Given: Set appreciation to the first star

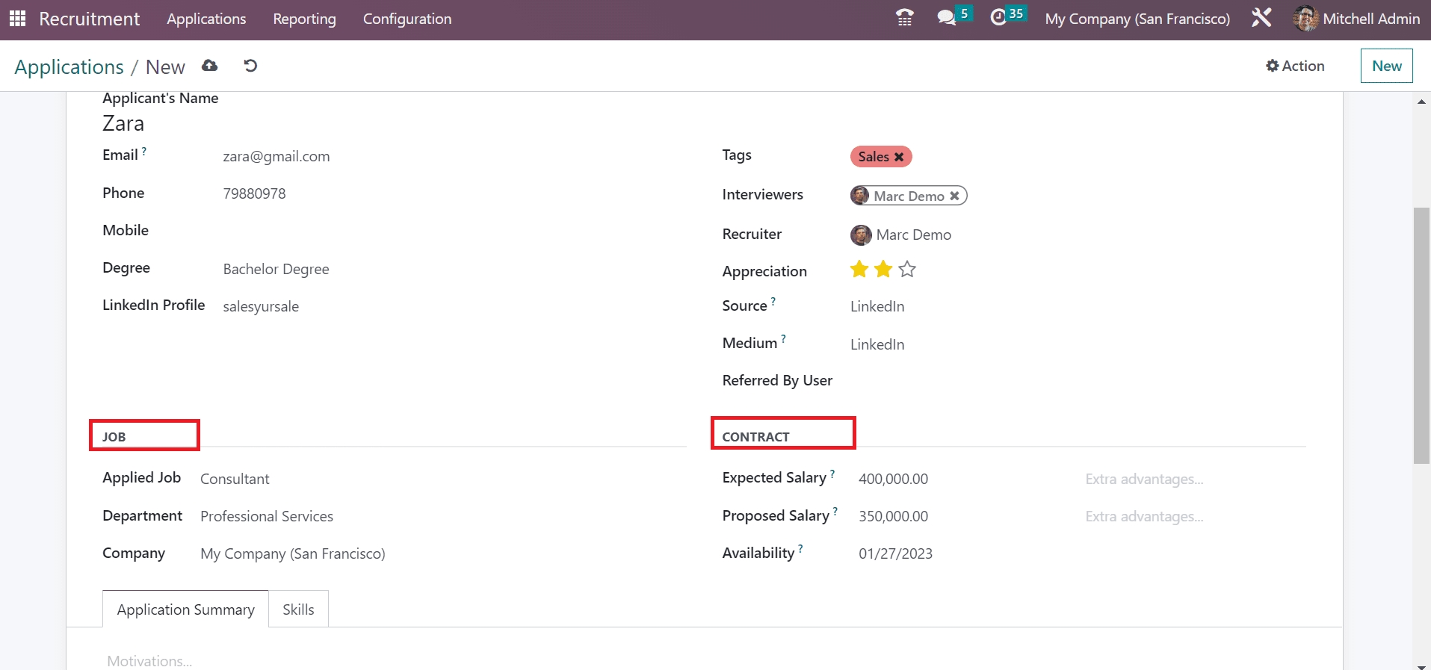Looking at the screenshot, I should tap(859, 270).
